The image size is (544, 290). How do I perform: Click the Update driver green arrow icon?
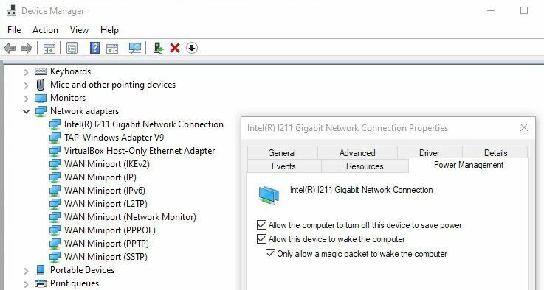159,48
